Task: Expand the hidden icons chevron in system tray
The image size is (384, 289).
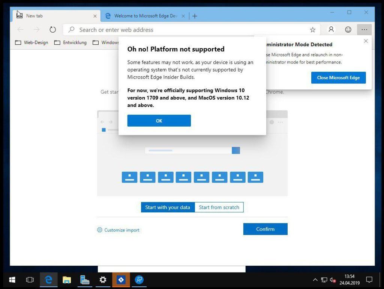Action: point(315,280)
